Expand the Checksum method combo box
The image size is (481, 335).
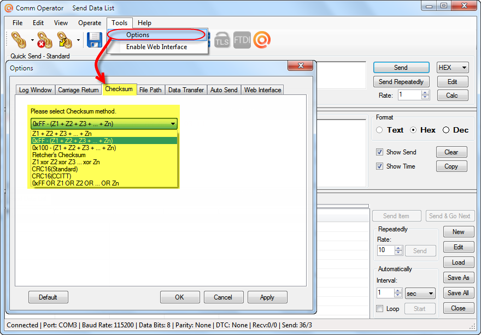click(x=104, y=124)
